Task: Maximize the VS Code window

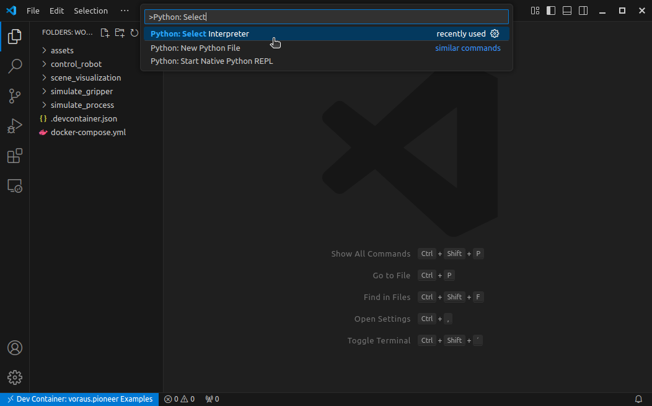Action: (x=622, y=11)
